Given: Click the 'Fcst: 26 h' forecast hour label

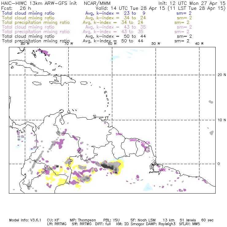Looking at the screenshot, I should (x=16, y=8).
